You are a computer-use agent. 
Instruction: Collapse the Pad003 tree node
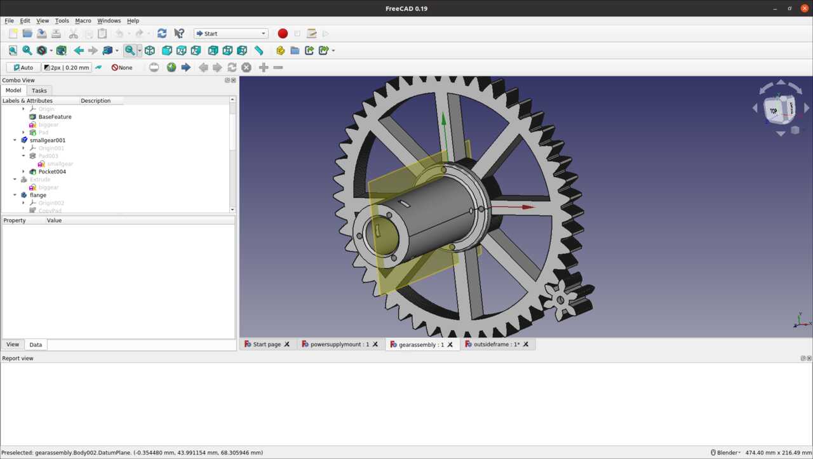tap(24, 156)
